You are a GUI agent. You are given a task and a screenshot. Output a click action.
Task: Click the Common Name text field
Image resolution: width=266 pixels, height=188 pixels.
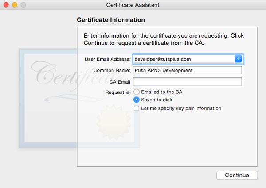click(x=187, y=70)
